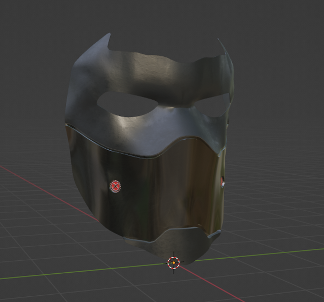The height and width of the screenshot is (302, 324).
Task: Click the green Y axis line left side
Action: click(83, 272)
